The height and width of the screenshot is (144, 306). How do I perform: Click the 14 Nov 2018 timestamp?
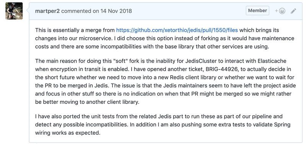point(116,11)
